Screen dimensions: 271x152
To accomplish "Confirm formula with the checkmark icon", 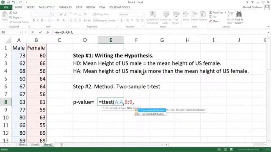I will click(x=40, y=32).
